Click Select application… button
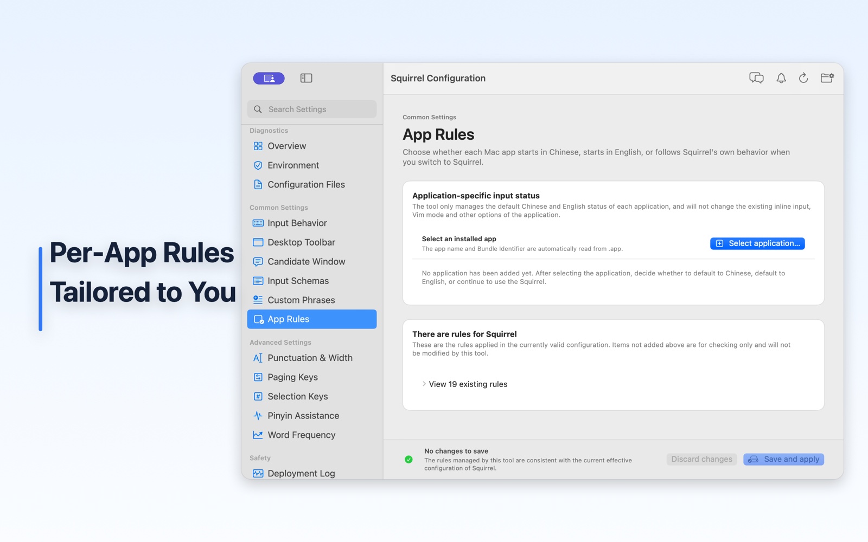This screenshot has width=868, height=542. coord(757,244)
